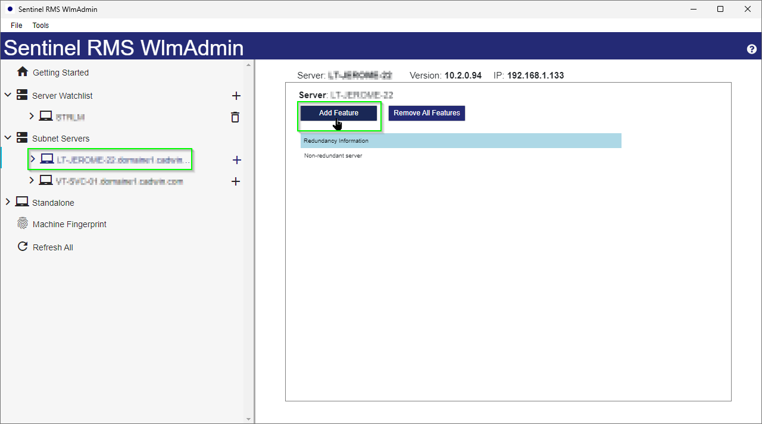Viewport: 762px width, 424px height.
Task: Click the LT-JEROME-22 laptop icon
Action: pos(46,158)
